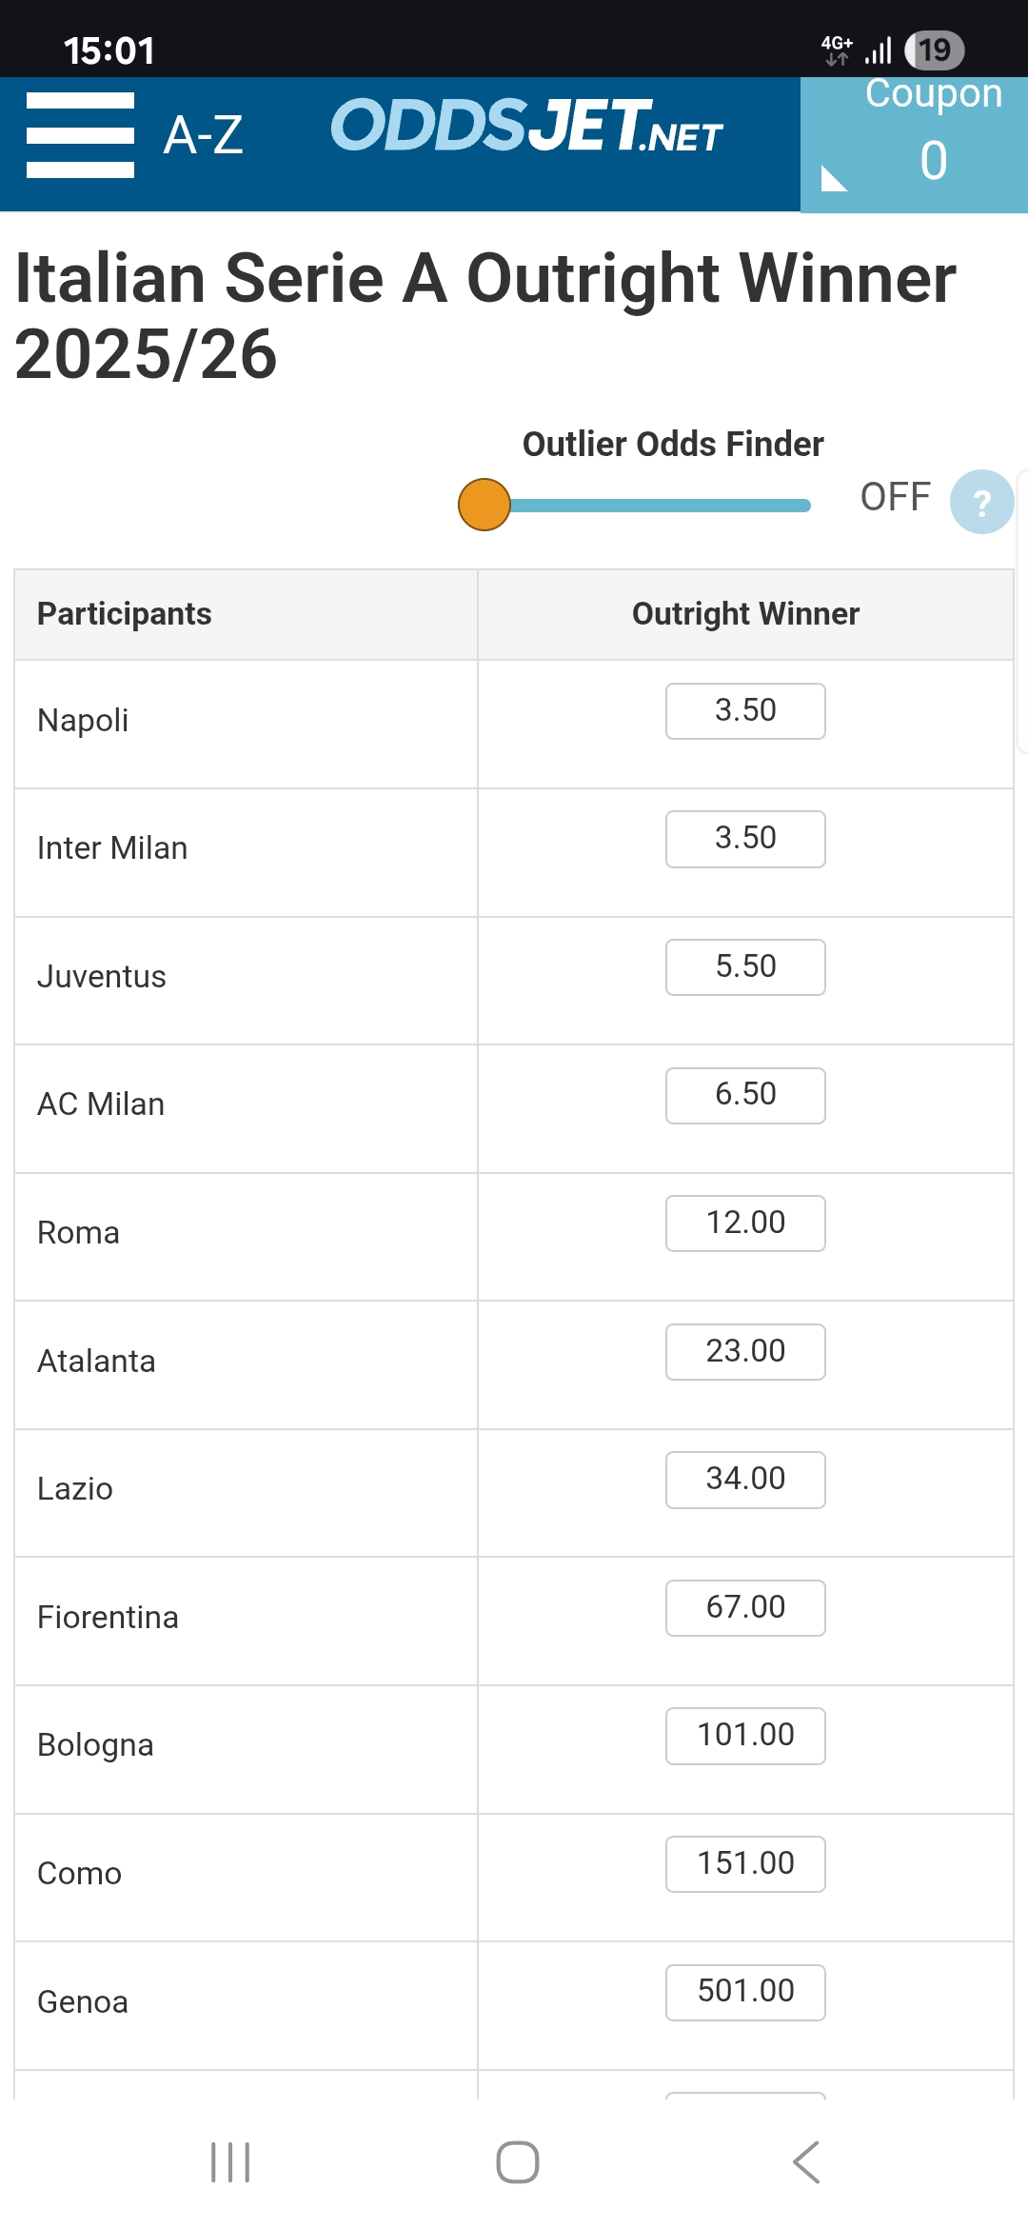Select Roma odds 12.00
Viewport: 1028px width, 2228px height.
point(745,1223)
